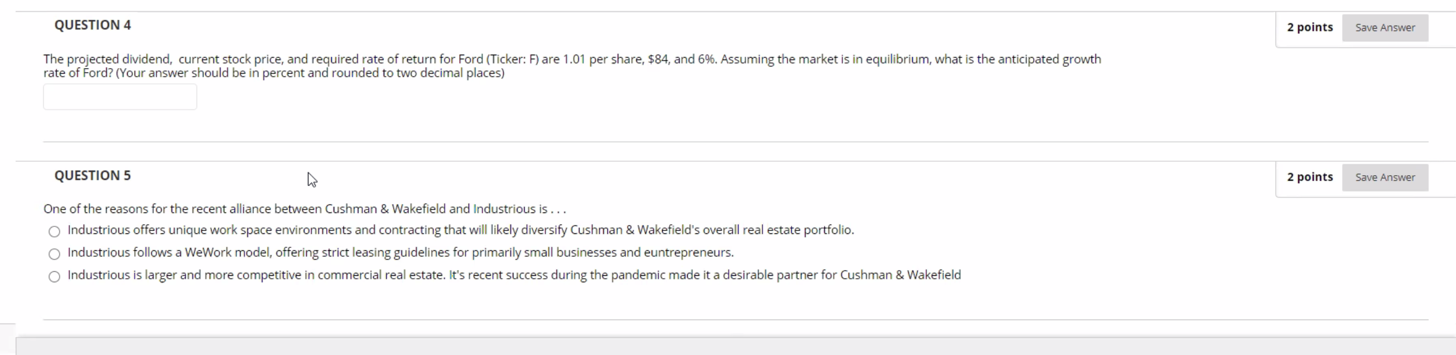Click the 2 points label for Question 5
This screenshot has height=355, width=1456.
(x=1310, y=177)
